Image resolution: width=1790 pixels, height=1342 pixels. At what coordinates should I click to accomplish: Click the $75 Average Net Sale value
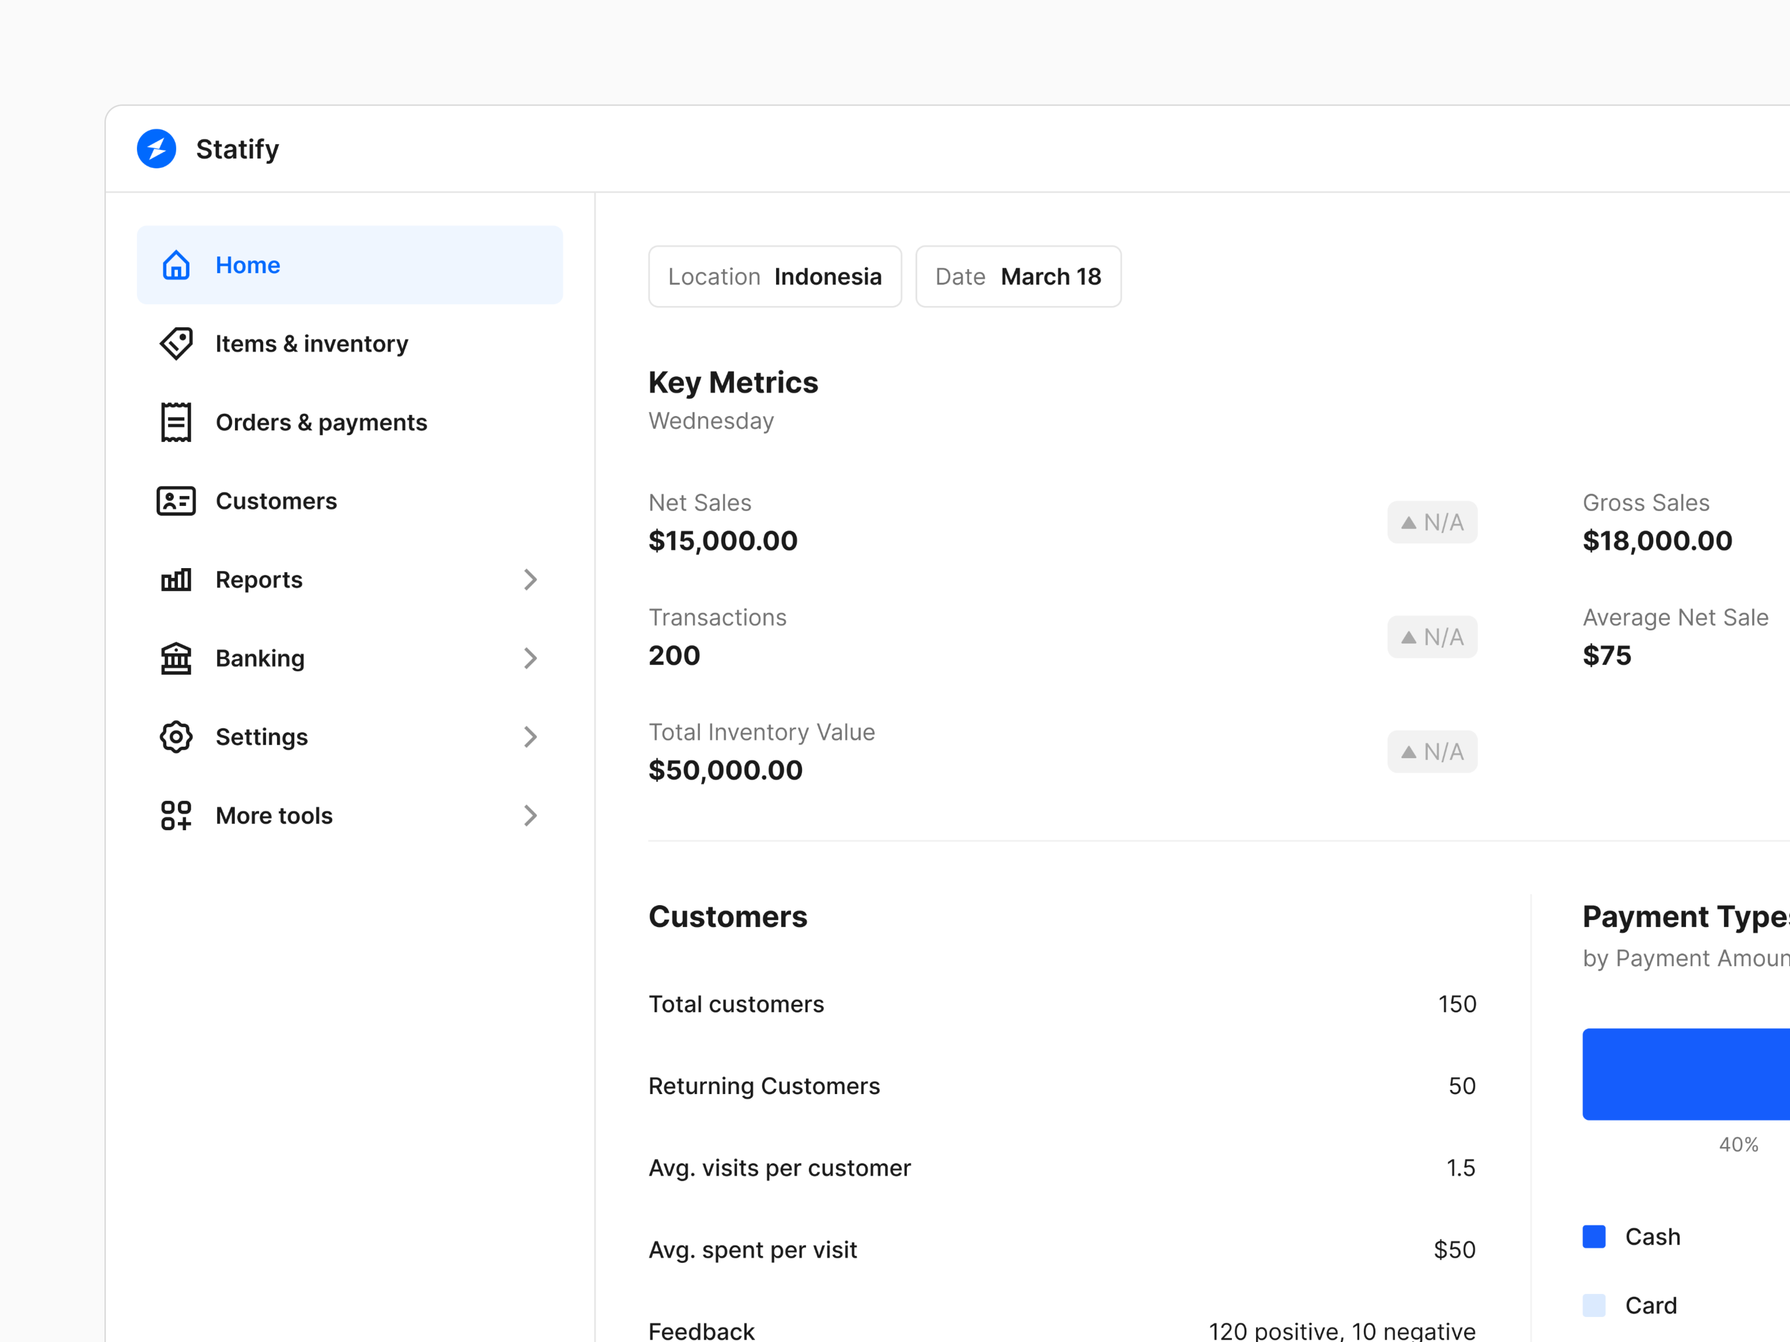1607,655
